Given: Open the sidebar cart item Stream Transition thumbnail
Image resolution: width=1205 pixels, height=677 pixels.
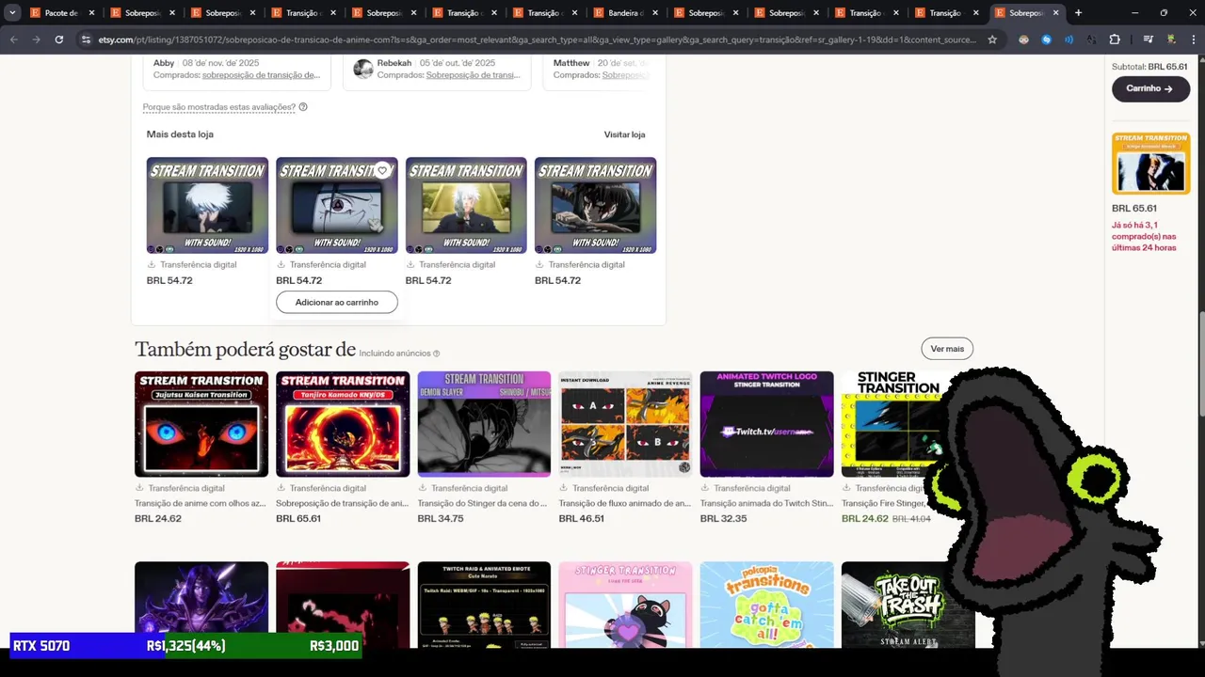Looking at the screenshot, I should [1150, 164].
